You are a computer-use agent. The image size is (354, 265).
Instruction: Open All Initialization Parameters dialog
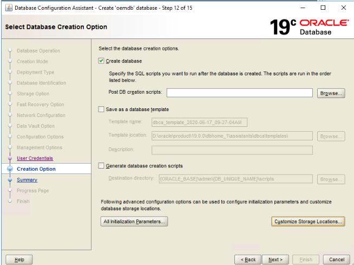point(134,221)
